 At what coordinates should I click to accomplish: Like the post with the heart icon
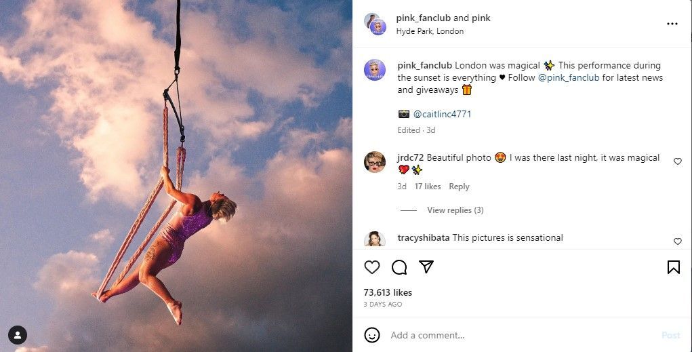pos(372,267)
